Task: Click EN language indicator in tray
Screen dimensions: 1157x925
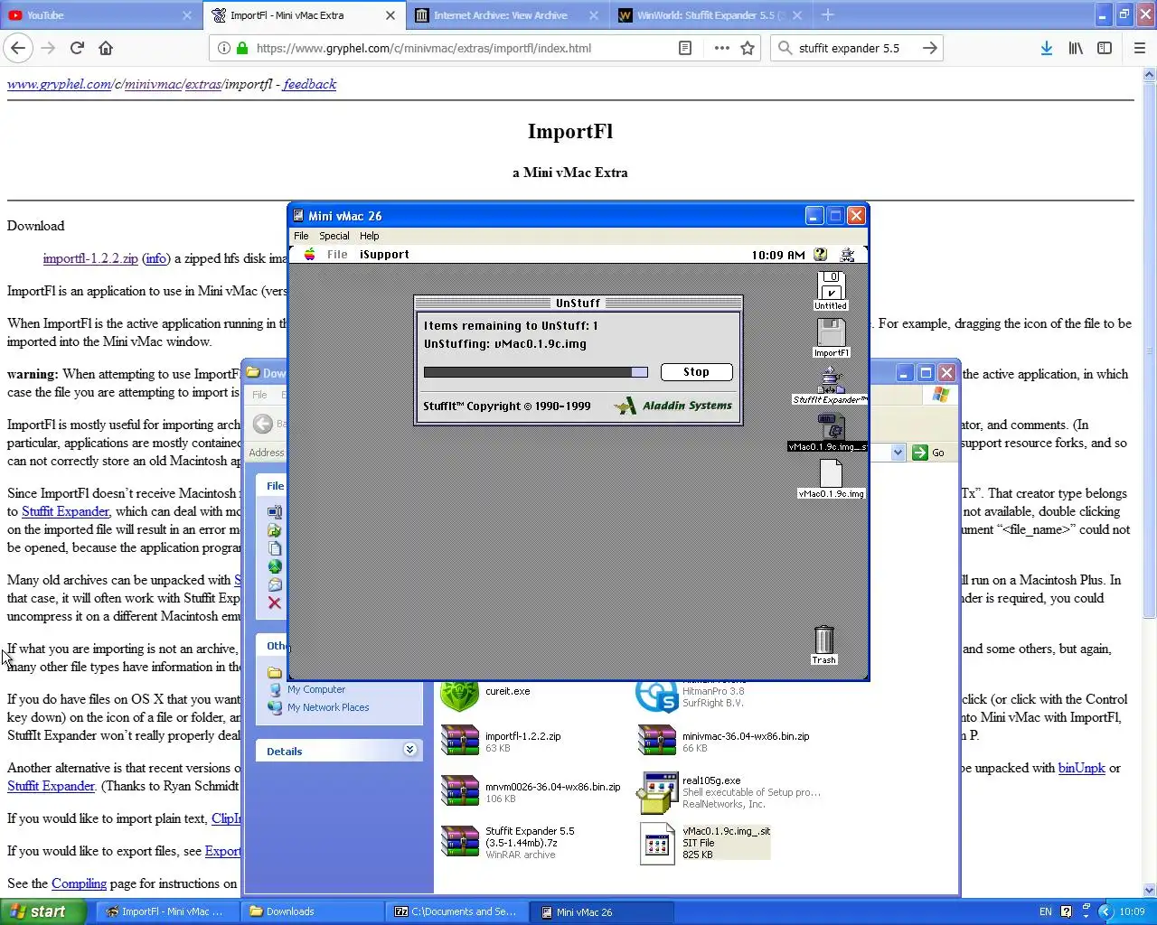Action: click(1045, 911)
